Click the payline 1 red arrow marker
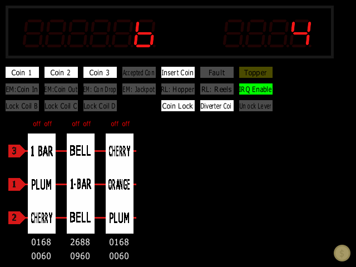Image resolution: width=356 pixels, height=267 pixels. click(x=16, y=184)
